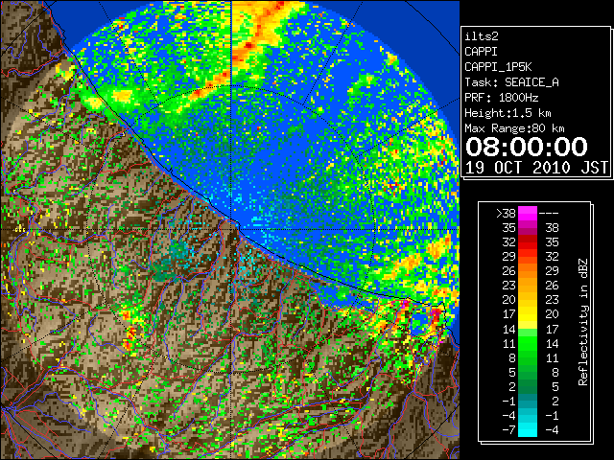Select the red 32 to 35 color swatch
This screenshot has height=460, width=614.
click(x=528, y=242)
